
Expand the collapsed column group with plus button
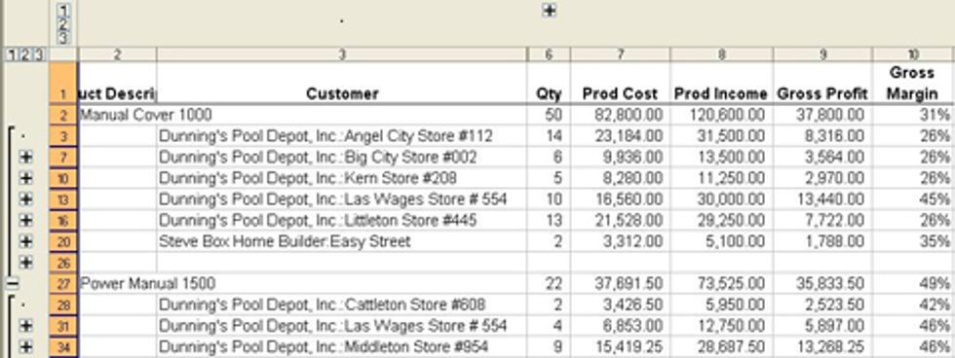click(x=549, y=11)
